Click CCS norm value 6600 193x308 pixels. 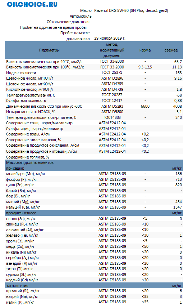click(x=145, y=107)
